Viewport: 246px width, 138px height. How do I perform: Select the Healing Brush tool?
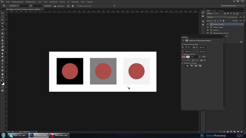pyautogui.click(x=2, y=33)
